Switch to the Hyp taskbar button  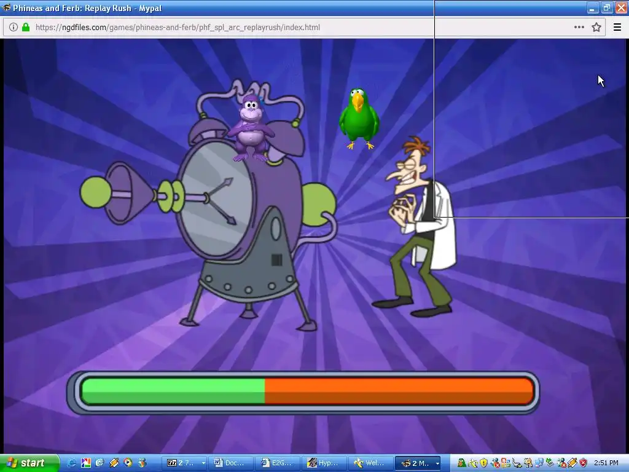pos(324,463)
